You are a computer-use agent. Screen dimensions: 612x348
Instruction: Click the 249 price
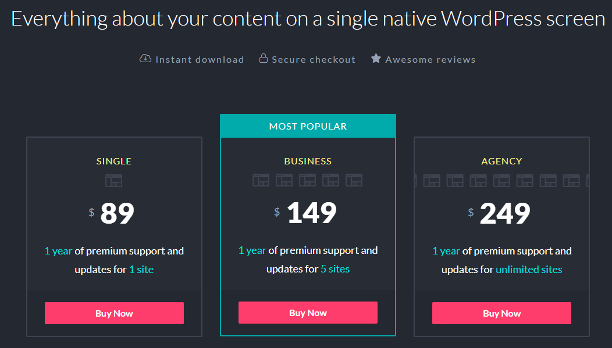[x=505, y=213]
